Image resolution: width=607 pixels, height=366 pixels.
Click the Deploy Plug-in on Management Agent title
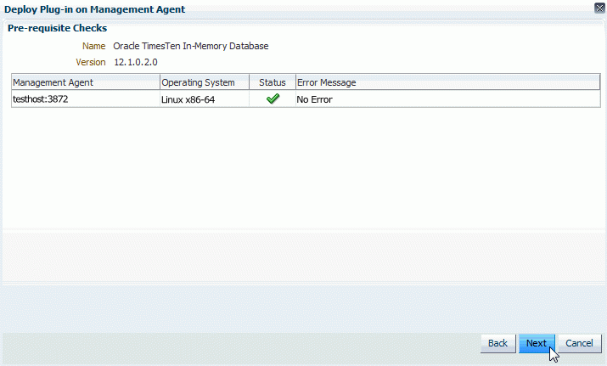point(95,9)
